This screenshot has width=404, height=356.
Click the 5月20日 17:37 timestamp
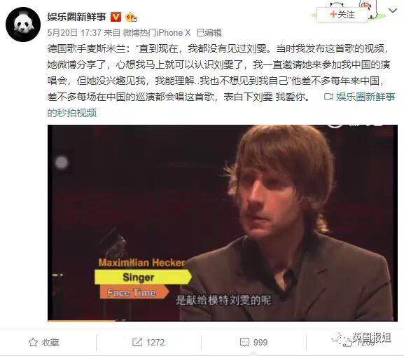click(74, 33)
